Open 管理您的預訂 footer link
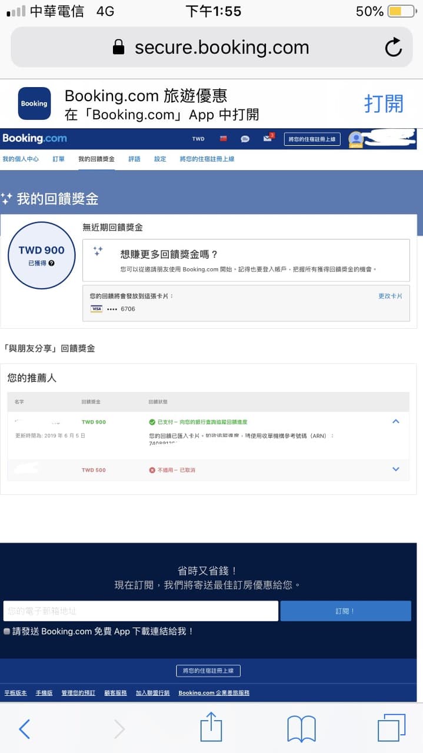This screenshot has height=753, width=423. (78, 693)
